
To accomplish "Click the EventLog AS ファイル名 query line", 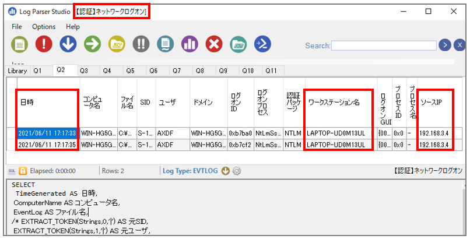I will [x=50, y=212].
